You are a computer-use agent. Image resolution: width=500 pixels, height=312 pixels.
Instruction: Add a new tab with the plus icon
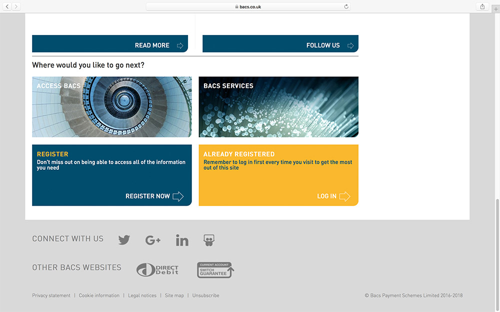[496, 9]
